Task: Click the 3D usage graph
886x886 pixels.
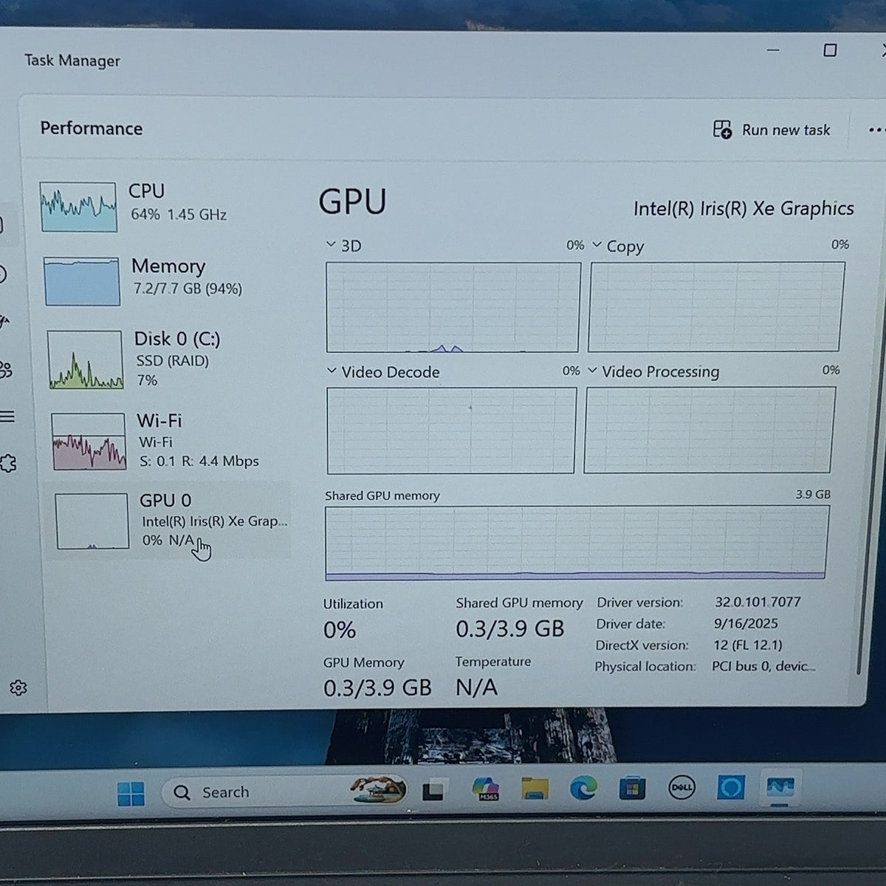Action: [x=453, y=307]
